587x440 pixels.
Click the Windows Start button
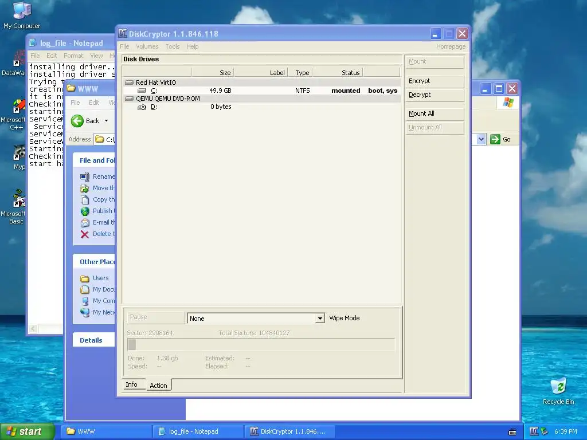pos(27,431)
